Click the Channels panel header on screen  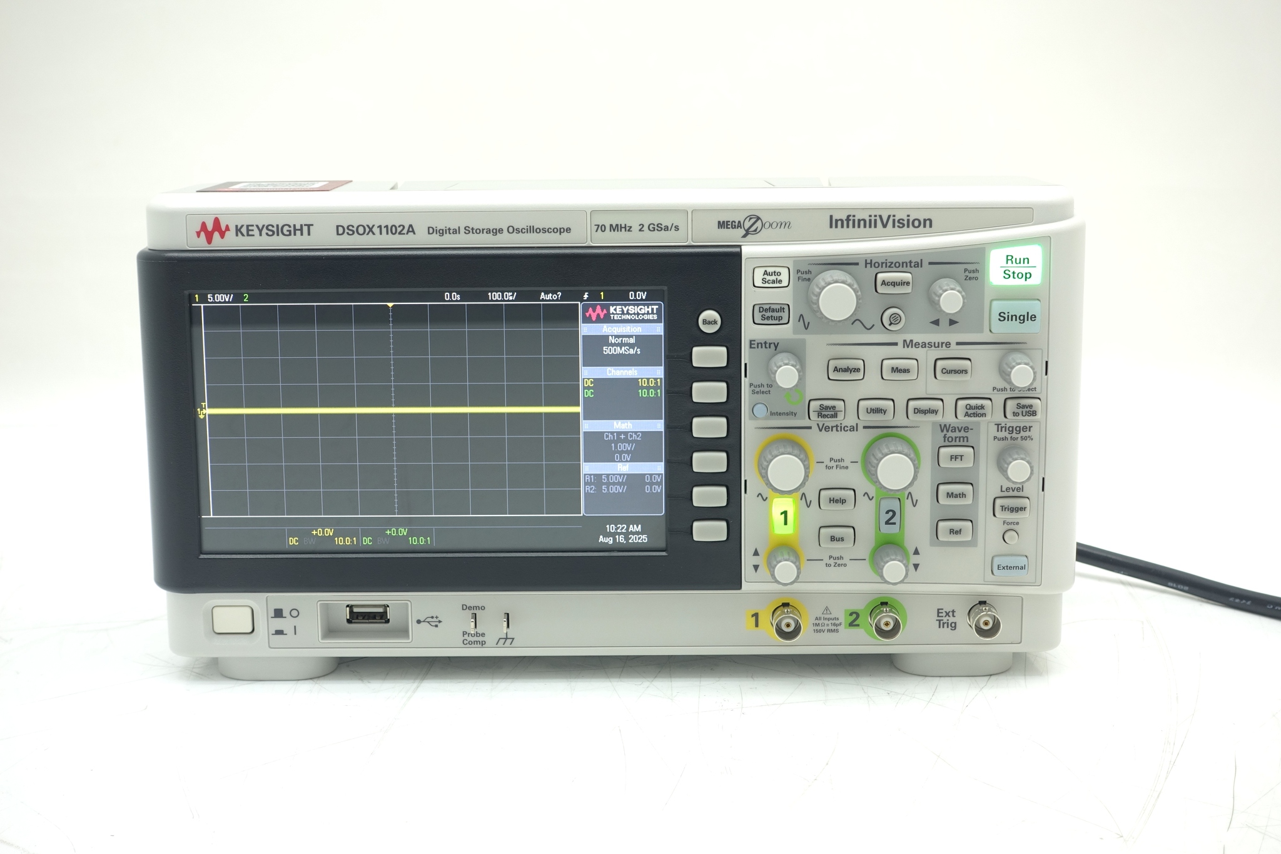pos(622,372)
